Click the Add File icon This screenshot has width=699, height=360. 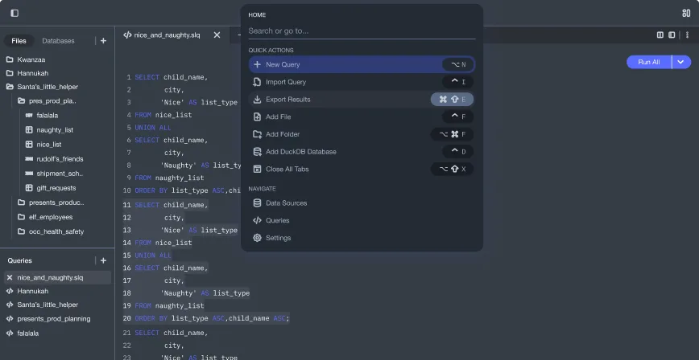point(257,117)
